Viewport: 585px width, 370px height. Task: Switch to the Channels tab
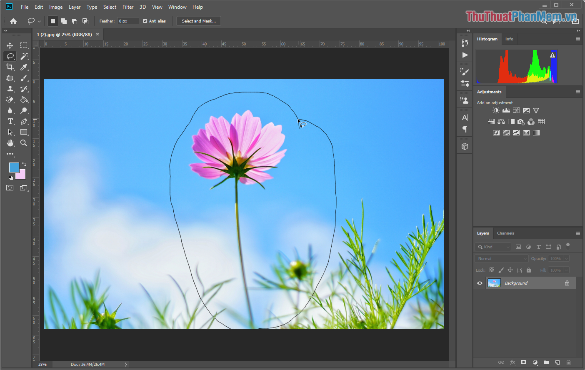click(505, 233)
